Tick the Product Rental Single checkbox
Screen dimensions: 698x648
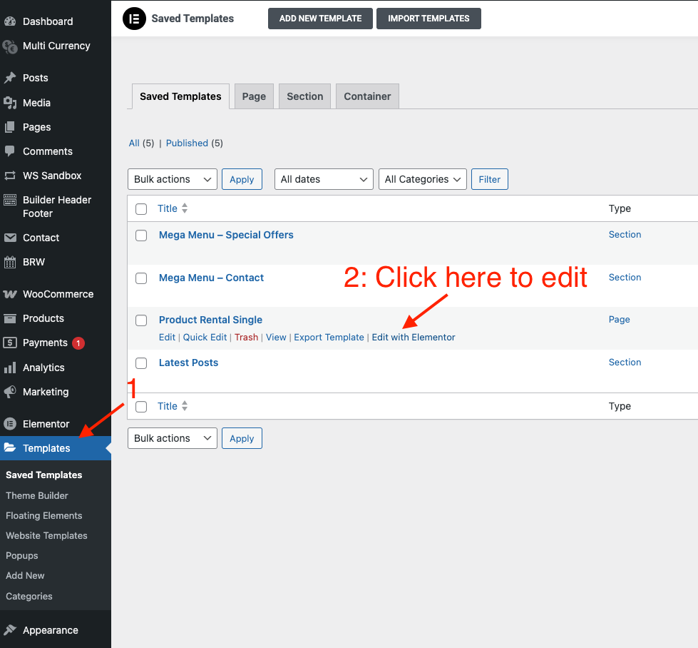coord(141,320)
